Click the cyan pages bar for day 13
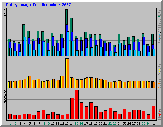Viewport: 163px width, 127px height. (68, 44)
